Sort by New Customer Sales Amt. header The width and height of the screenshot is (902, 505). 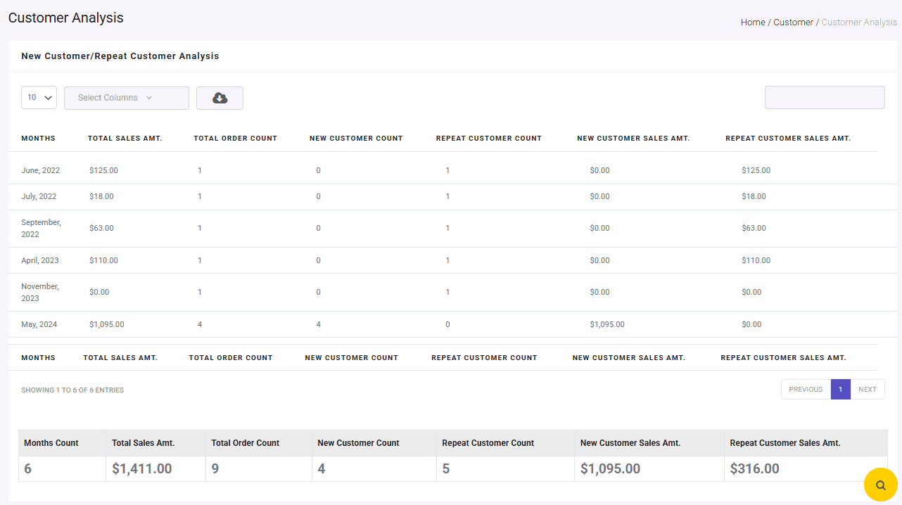pos(633,139)
